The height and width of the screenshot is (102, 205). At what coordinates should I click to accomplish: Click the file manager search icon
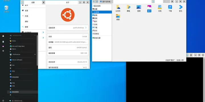point(153,2)
